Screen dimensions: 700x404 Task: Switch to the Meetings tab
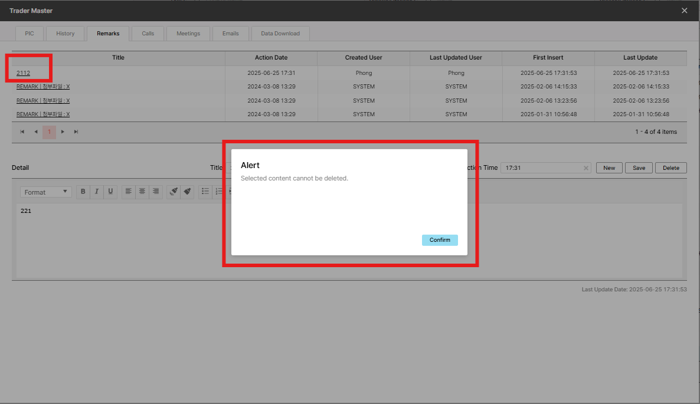[x=188, y=34]
